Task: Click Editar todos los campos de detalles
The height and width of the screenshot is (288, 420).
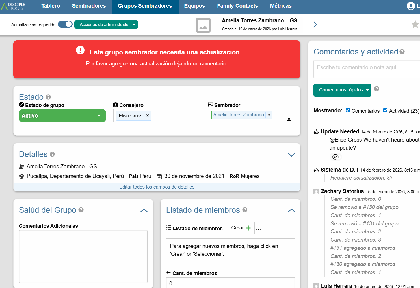Action: (157, 187)
